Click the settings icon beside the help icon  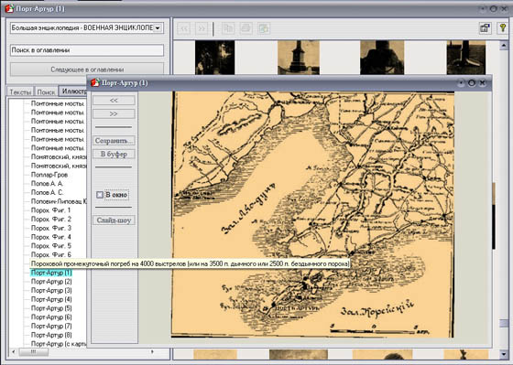(x=485, y=28)
